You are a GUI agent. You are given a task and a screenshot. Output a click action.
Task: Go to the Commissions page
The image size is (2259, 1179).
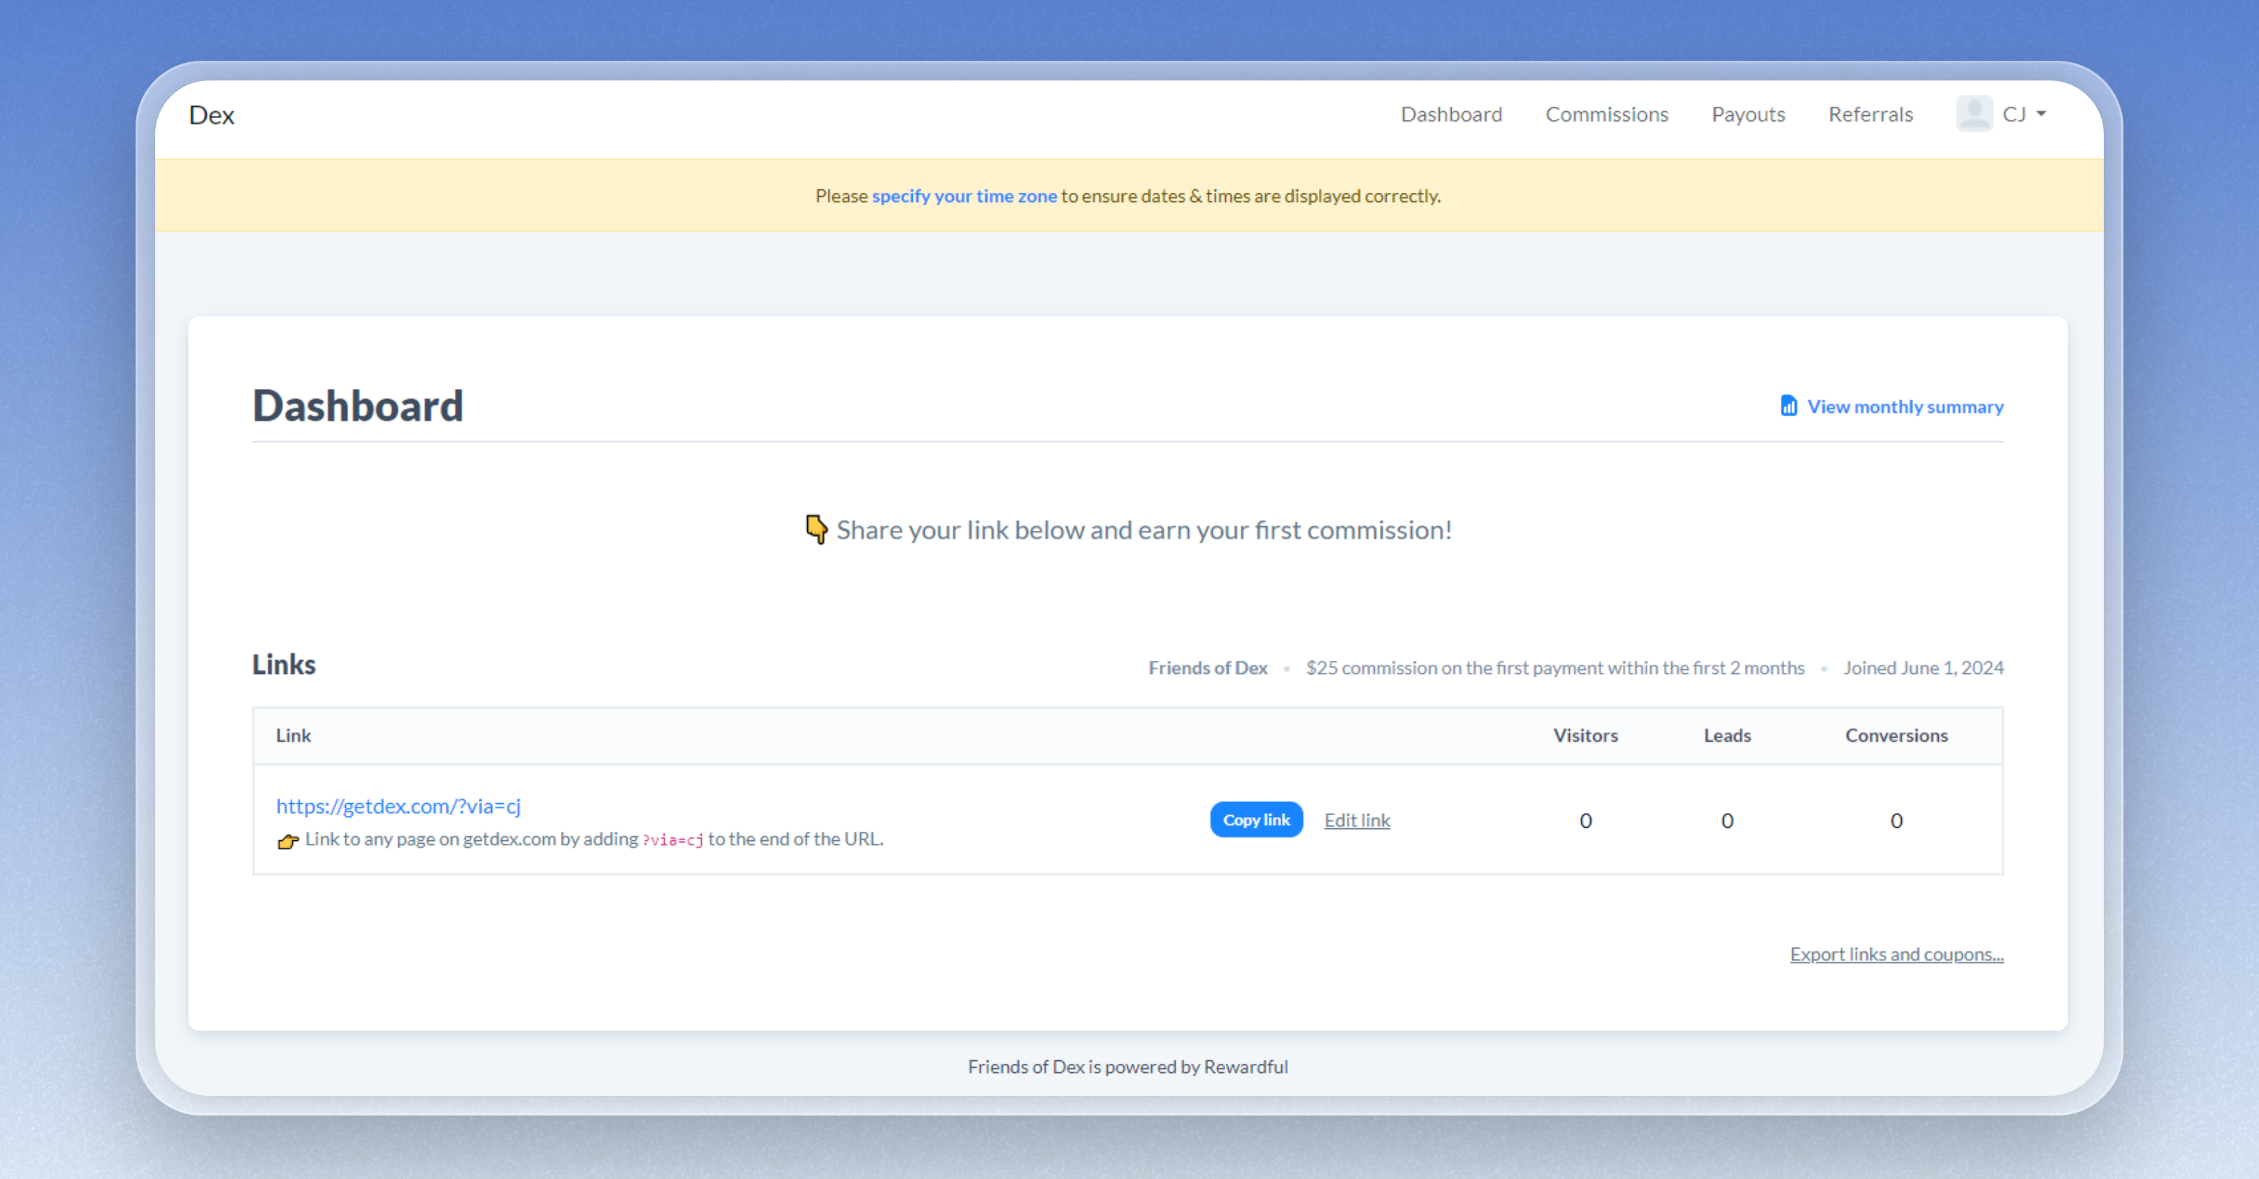tap(1605, 114)
